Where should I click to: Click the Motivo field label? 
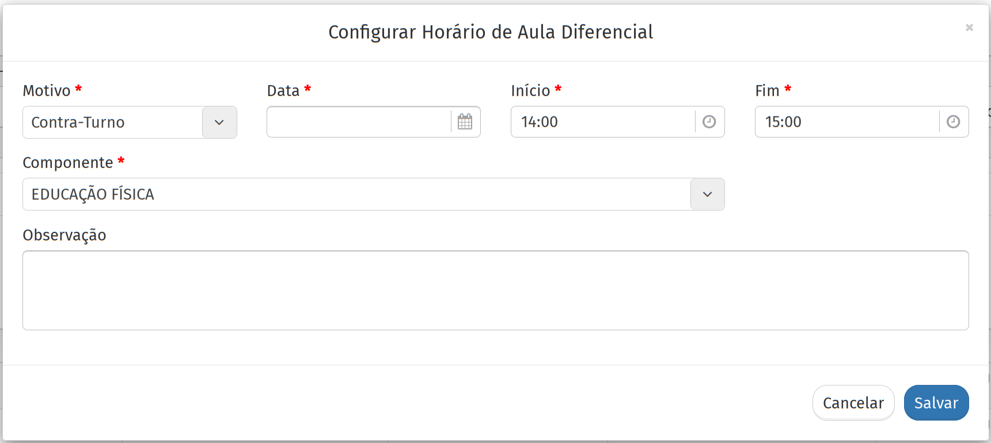pyautogui.click(x=47, y=91)
